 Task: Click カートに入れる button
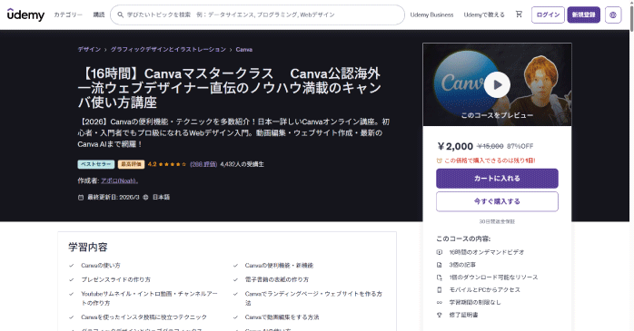click(497, 179)
